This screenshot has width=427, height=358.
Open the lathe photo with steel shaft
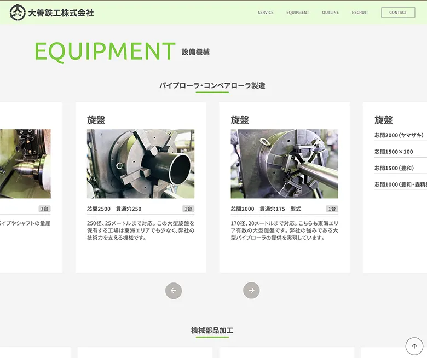point(284,164)
